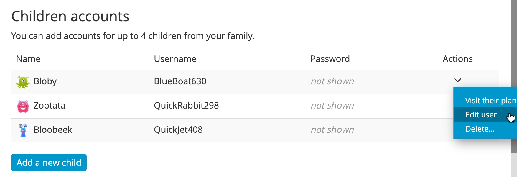Click Zootata's pink monster avatar
This screenshot has width=517, height=177.
[x=23, y=106]
